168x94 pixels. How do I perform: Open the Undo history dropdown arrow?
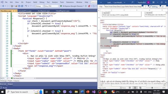coord(28,6)
